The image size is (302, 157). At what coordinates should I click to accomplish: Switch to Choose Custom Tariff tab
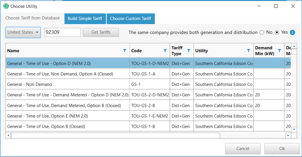tap(131, 19)
